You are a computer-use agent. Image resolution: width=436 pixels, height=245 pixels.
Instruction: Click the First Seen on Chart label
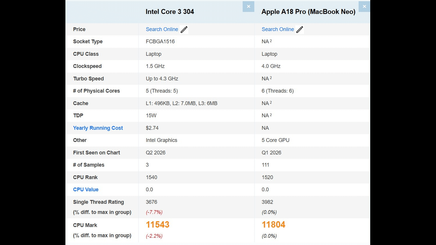point(96,153)
